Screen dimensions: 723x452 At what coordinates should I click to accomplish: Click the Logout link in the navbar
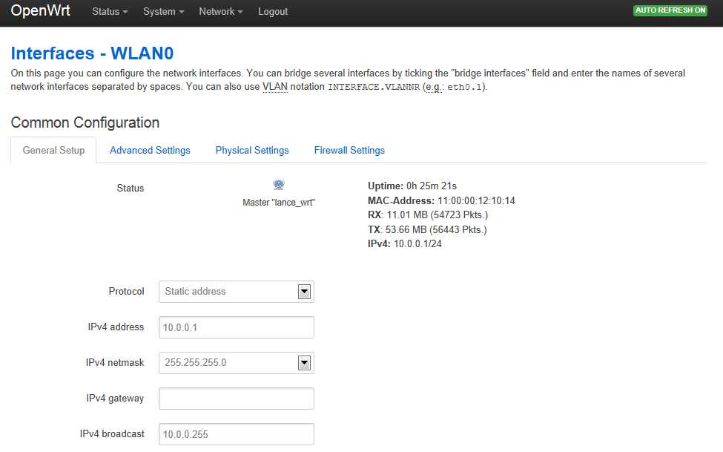tap(272, 12)
